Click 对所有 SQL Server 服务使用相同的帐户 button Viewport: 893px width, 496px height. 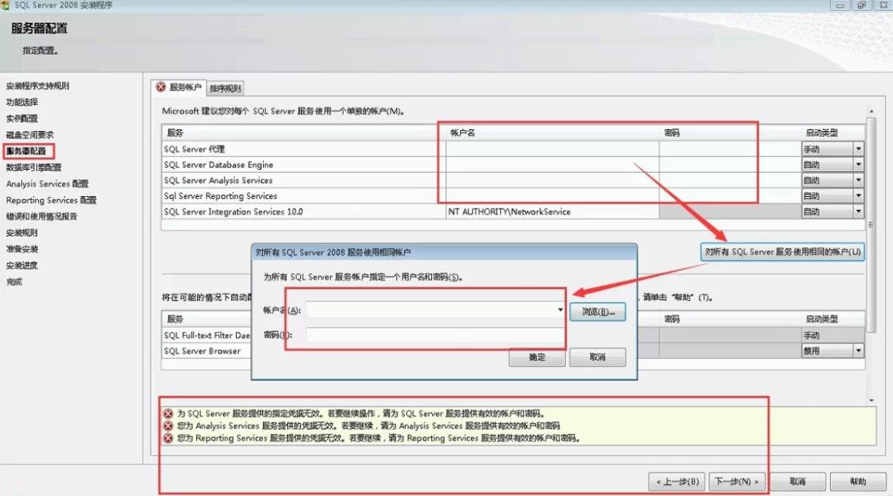click(x=783, y=251)
